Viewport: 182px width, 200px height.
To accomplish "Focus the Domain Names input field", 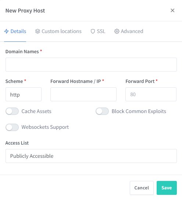I will [91, 65].
